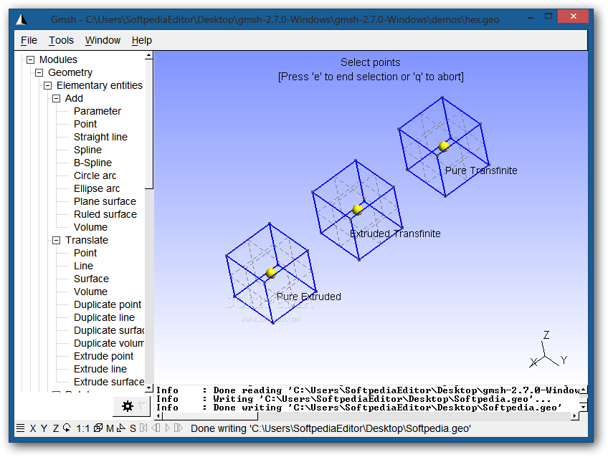Click the geometry/mesh triangle icon
Screen dimensions: 608x457
pos(121,428)
